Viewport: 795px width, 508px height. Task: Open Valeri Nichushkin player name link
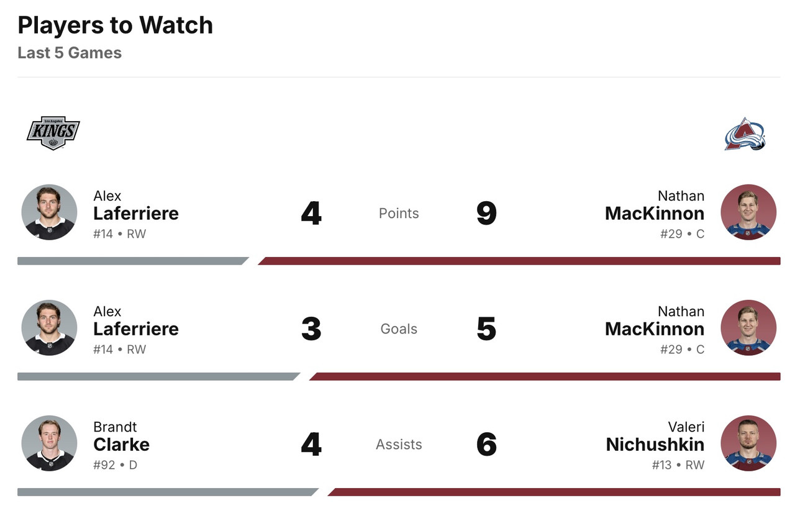[x=655, y=444]
